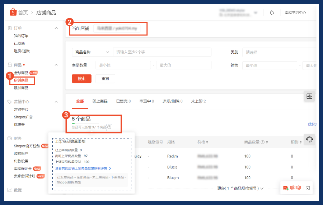Click the 营销中心 tag icon

pos(9,102)
